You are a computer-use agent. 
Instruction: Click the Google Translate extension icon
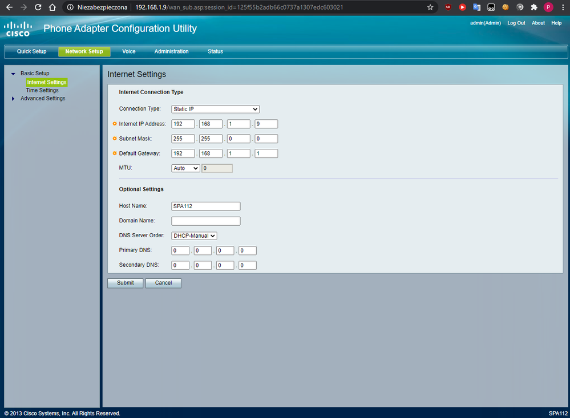[x=476, y=8]
